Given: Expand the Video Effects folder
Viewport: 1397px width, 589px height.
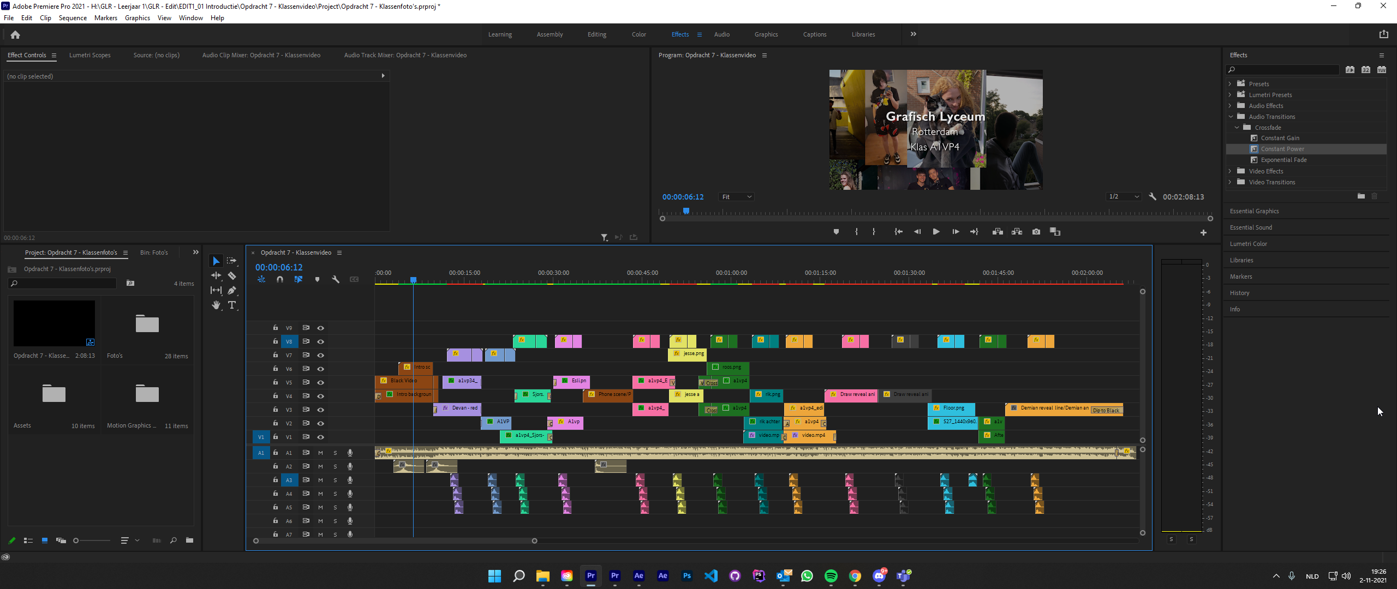Looking at the screenshot, I should click(x=1231, y=171).
